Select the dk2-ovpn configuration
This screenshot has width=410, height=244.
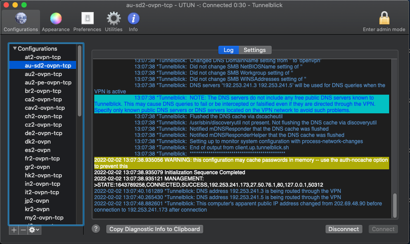(43, 142)
